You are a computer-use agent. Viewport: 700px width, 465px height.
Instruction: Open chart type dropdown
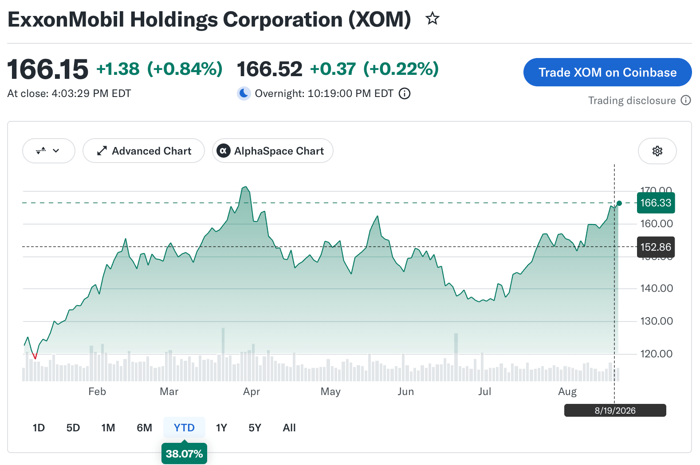49,151
